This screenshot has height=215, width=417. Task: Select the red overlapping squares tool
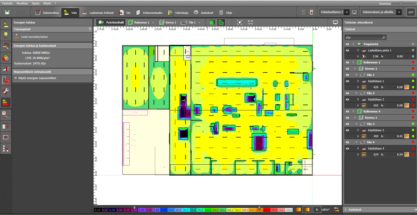(6, 80)
